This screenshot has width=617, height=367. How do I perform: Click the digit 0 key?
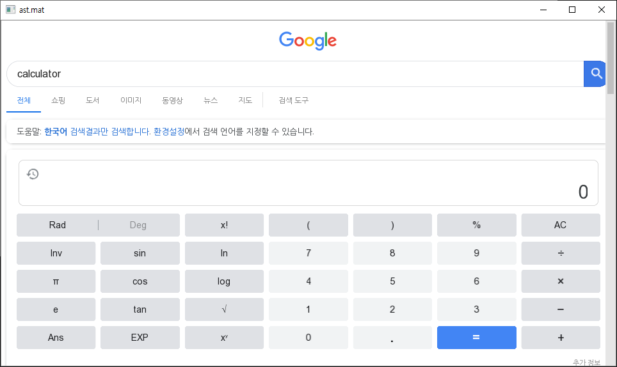pyautogui.click(x=308, y=338)
